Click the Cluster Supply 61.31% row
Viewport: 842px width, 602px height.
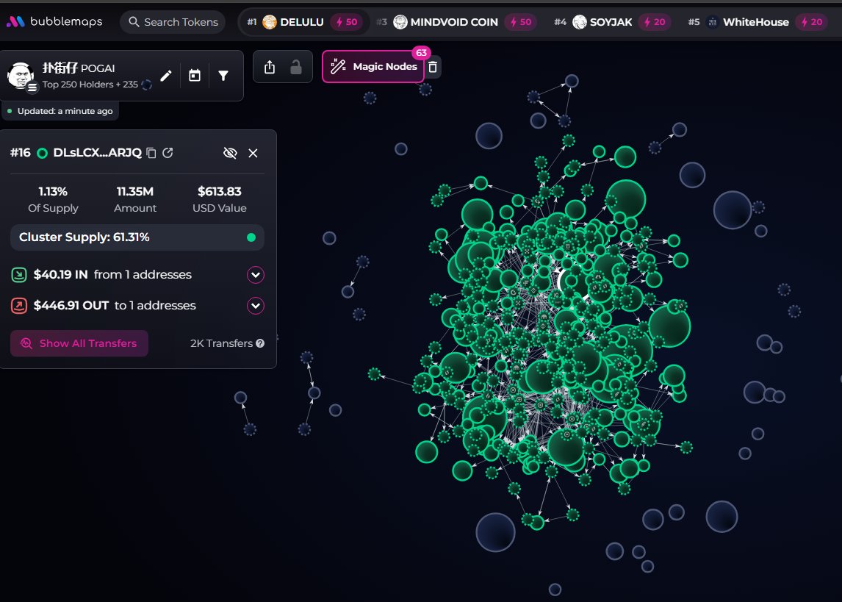[x=137, y=237]
